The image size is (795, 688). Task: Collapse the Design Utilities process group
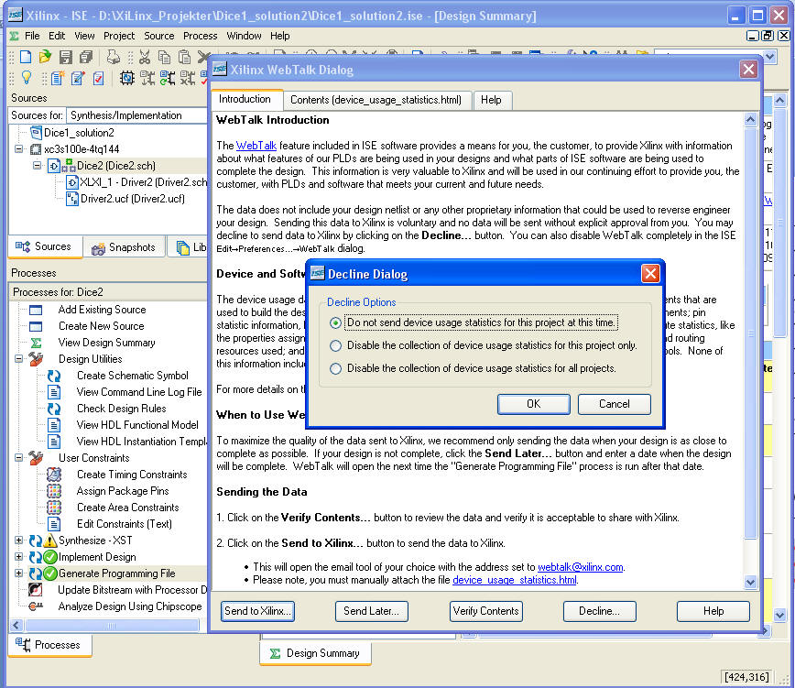(x=18, y=359)
